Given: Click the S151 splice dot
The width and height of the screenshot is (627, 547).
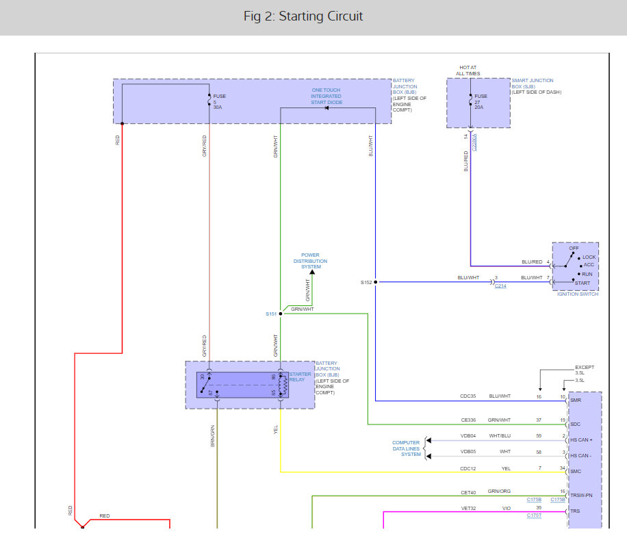Looking at the screenshot, I should (x=281, y=314).
